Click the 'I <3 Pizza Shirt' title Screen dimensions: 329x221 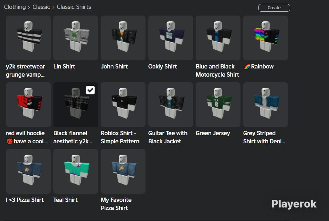click(x=25, y=200)
